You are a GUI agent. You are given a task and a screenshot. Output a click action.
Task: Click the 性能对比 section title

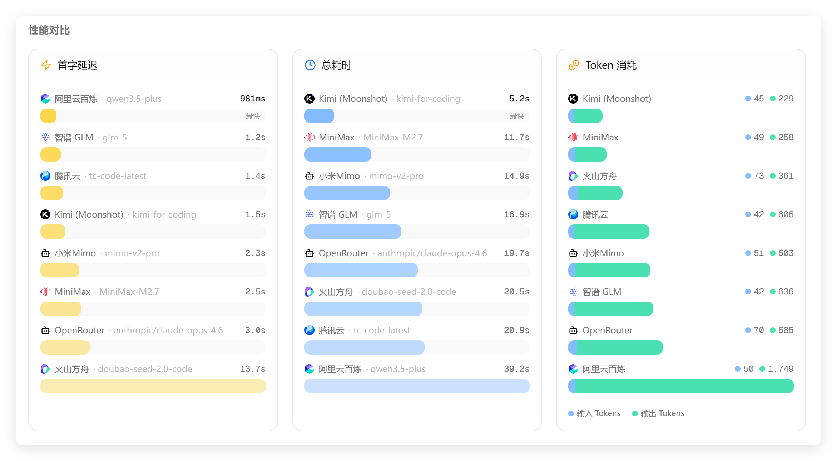[49, 30]
